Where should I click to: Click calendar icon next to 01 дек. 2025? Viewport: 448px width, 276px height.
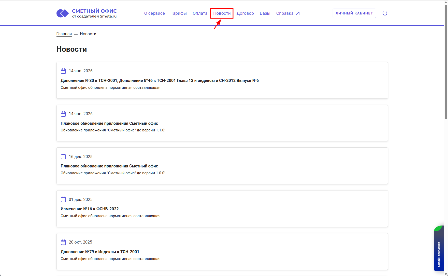point(63,199)
